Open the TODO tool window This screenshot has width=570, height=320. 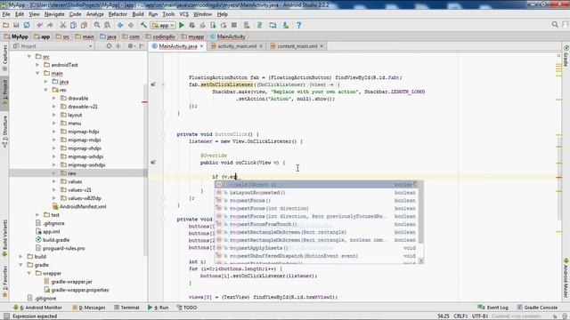pyautogui.click(x=187, y=308)
